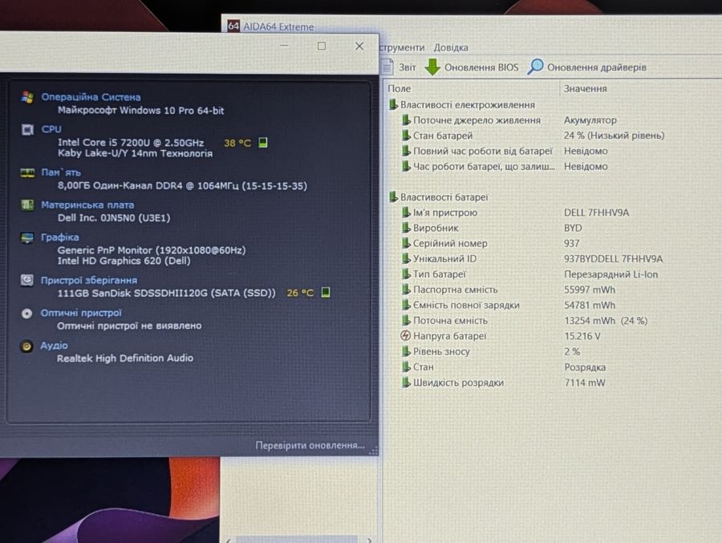This screenshot has width=722, height=543.
Task: Click the Стан Розрядка row icon
Action: click(x=406, y=367)
